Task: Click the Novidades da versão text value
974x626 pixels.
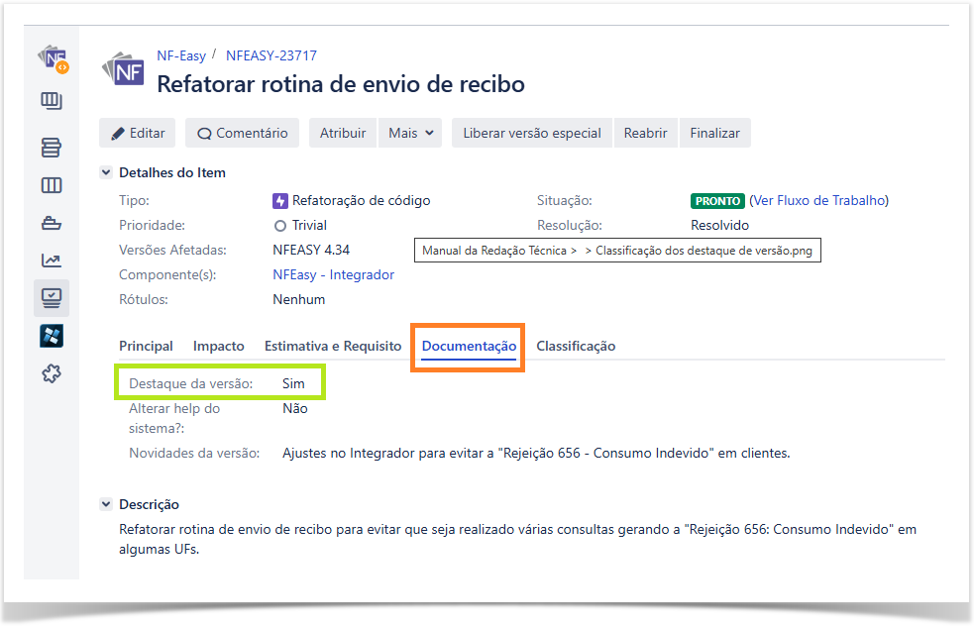Action: pos(536,454)
